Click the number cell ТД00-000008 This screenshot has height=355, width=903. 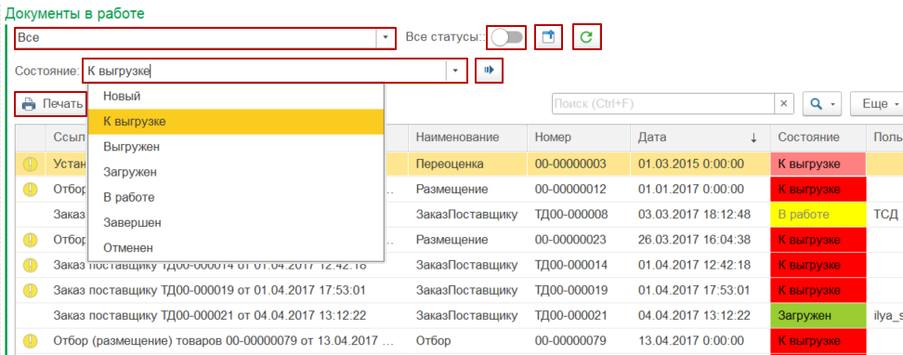tap(578, 215)
